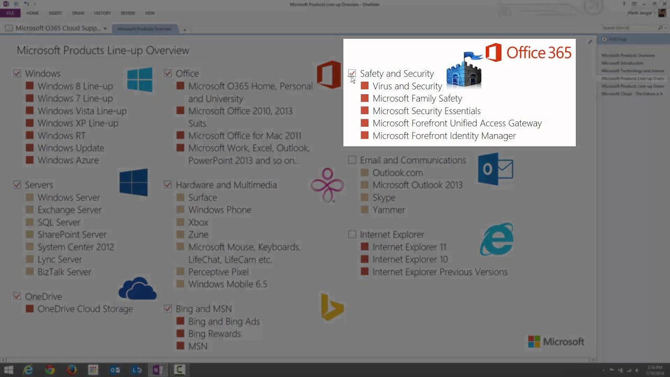670x377 pixels.
Task: Click the pink Hardware and Multimedia emblem
Action: click(327, 185)
